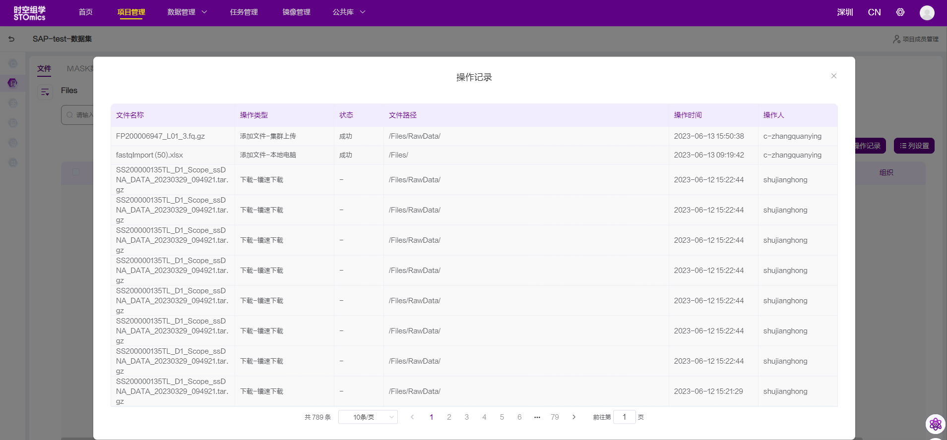Open the 任务管理 menu item

click(x=244, y=12)
